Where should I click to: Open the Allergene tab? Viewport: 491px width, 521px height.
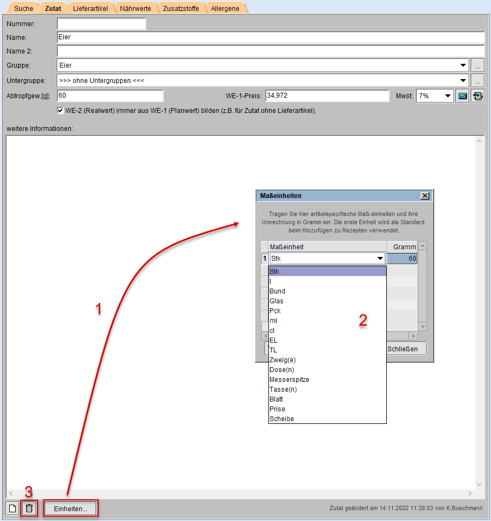tap(225, 8)
